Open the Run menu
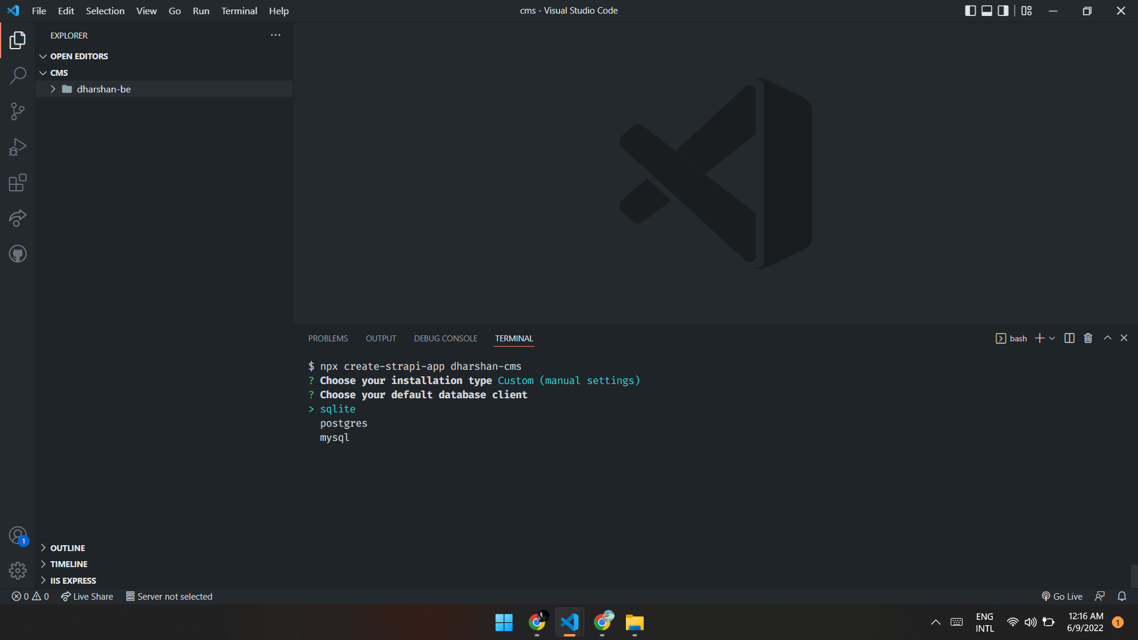 coord(201,11)
